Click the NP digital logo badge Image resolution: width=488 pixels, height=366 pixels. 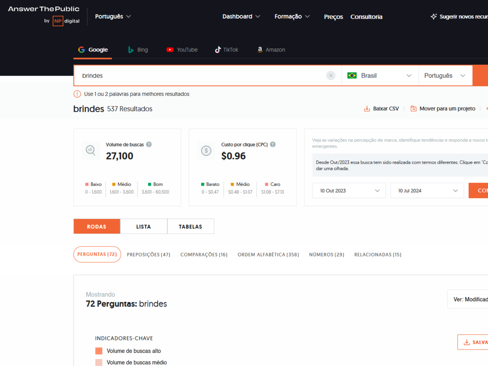58,21
